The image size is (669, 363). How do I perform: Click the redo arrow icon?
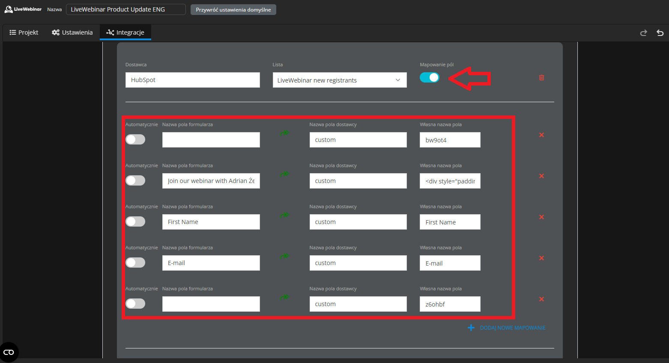coord(643,33)
